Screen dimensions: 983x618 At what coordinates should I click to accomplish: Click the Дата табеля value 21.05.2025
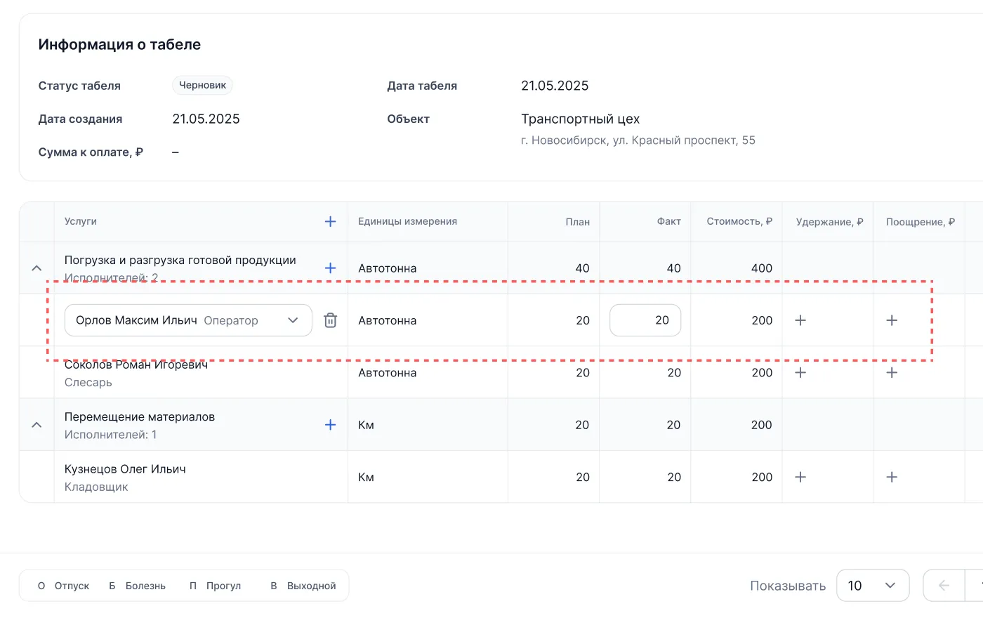coord(555,86)
